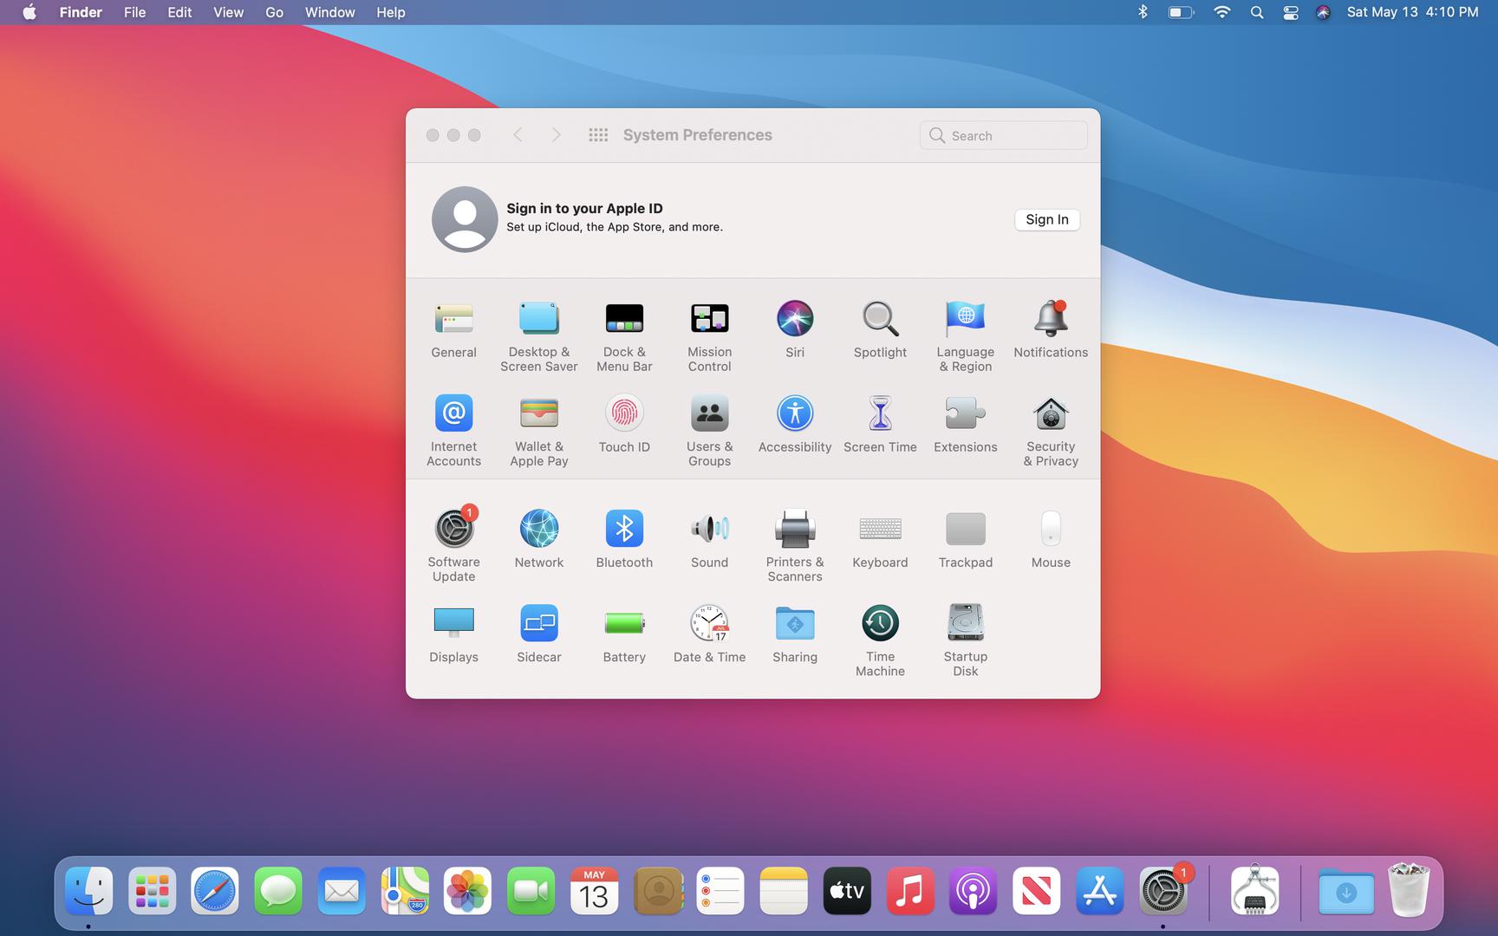Open Users & Groups preferences
Viewport: 1498px width, 936px height.
[709, 432]
